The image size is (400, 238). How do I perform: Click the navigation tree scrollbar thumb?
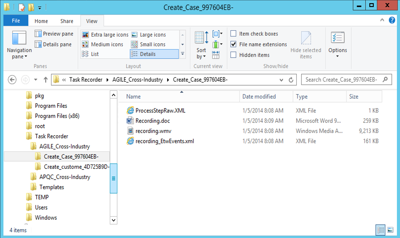[113, 178]
